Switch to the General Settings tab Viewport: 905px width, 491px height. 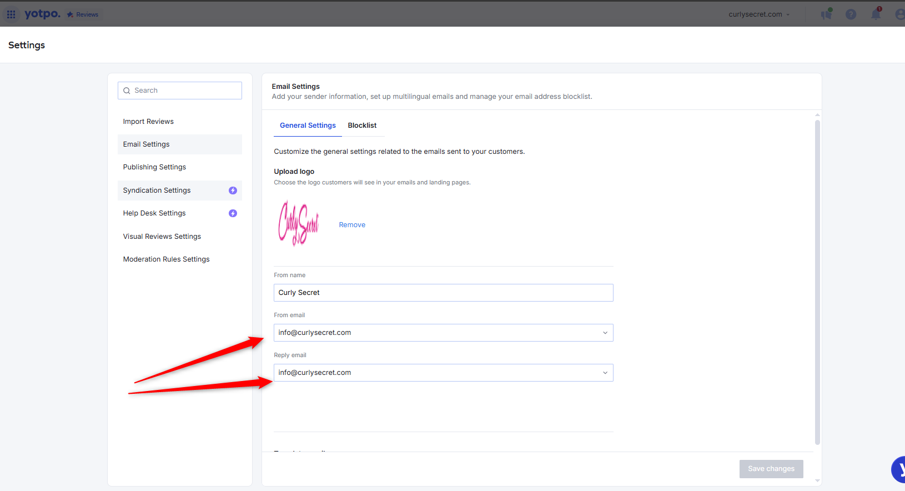pos(308,126)
